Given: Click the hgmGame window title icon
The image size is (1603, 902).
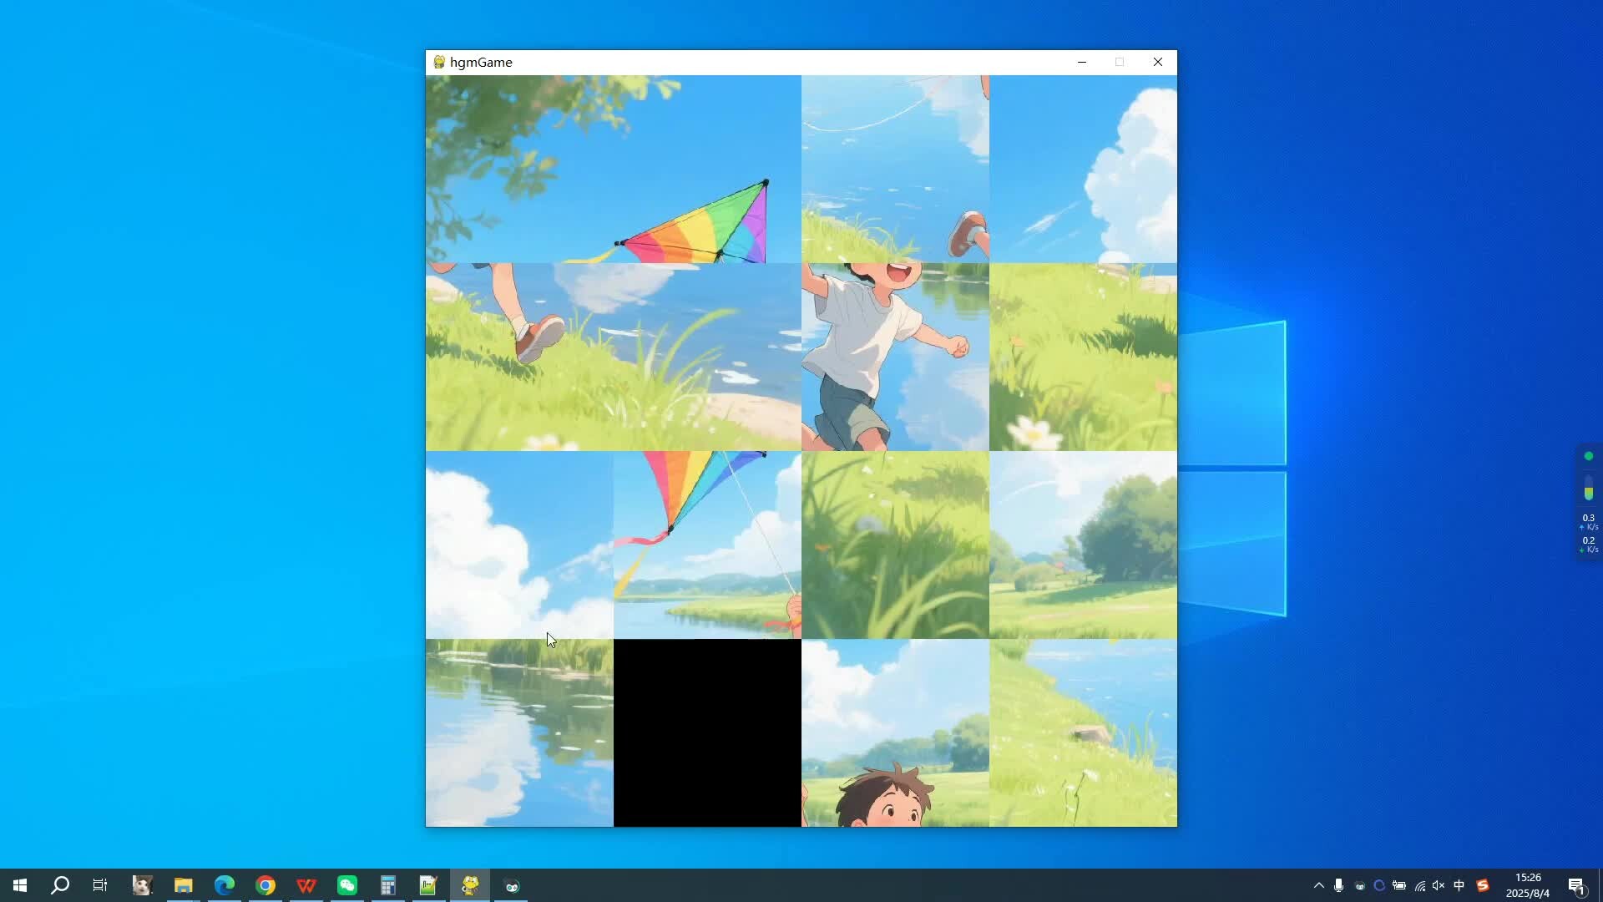Looking at the screenshot, I should [439, 62].
